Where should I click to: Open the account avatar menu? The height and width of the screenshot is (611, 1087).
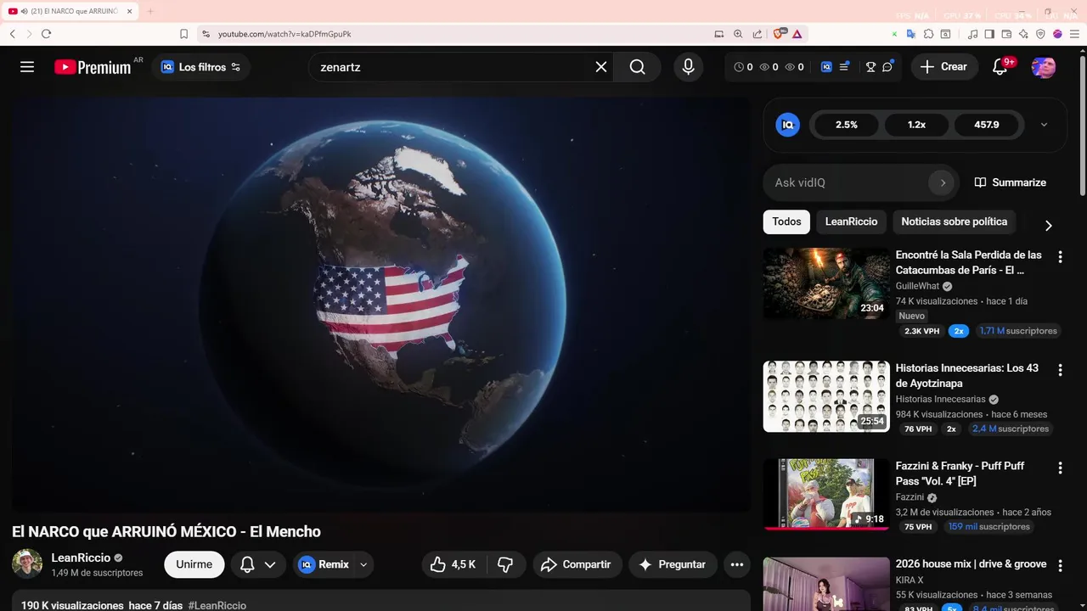coord(1044,67)
